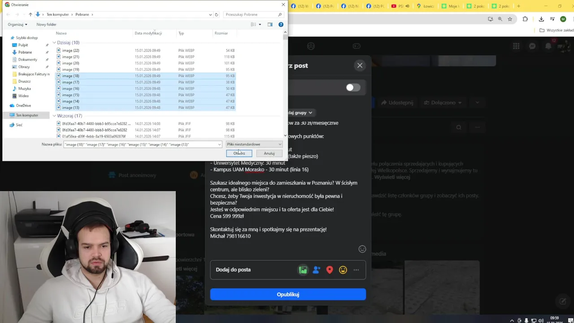Screen dimensions: 574x323
Task: Add photo or video to the post
Action: pos(303,270)
